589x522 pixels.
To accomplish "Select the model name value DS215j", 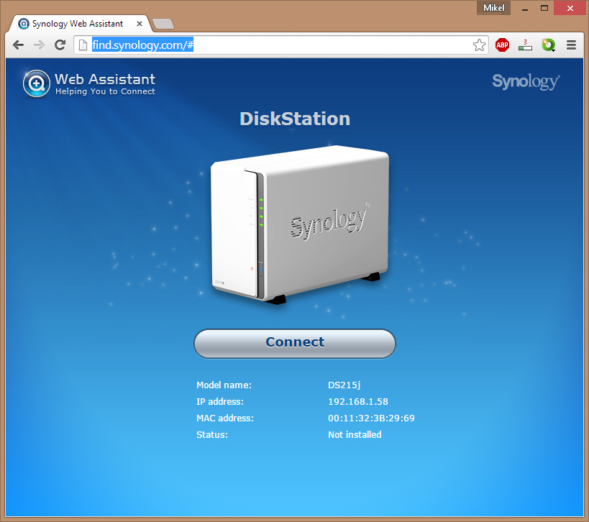I will click(x=344, y=385).
